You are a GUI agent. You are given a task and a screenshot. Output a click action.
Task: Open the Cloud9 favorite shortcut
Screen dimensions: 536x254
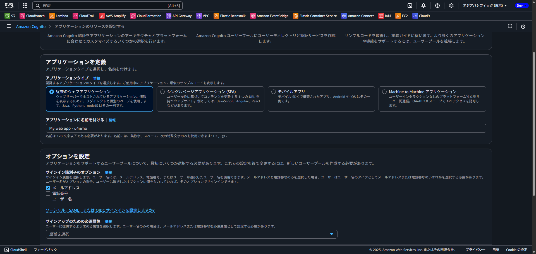tap(421, 16)
